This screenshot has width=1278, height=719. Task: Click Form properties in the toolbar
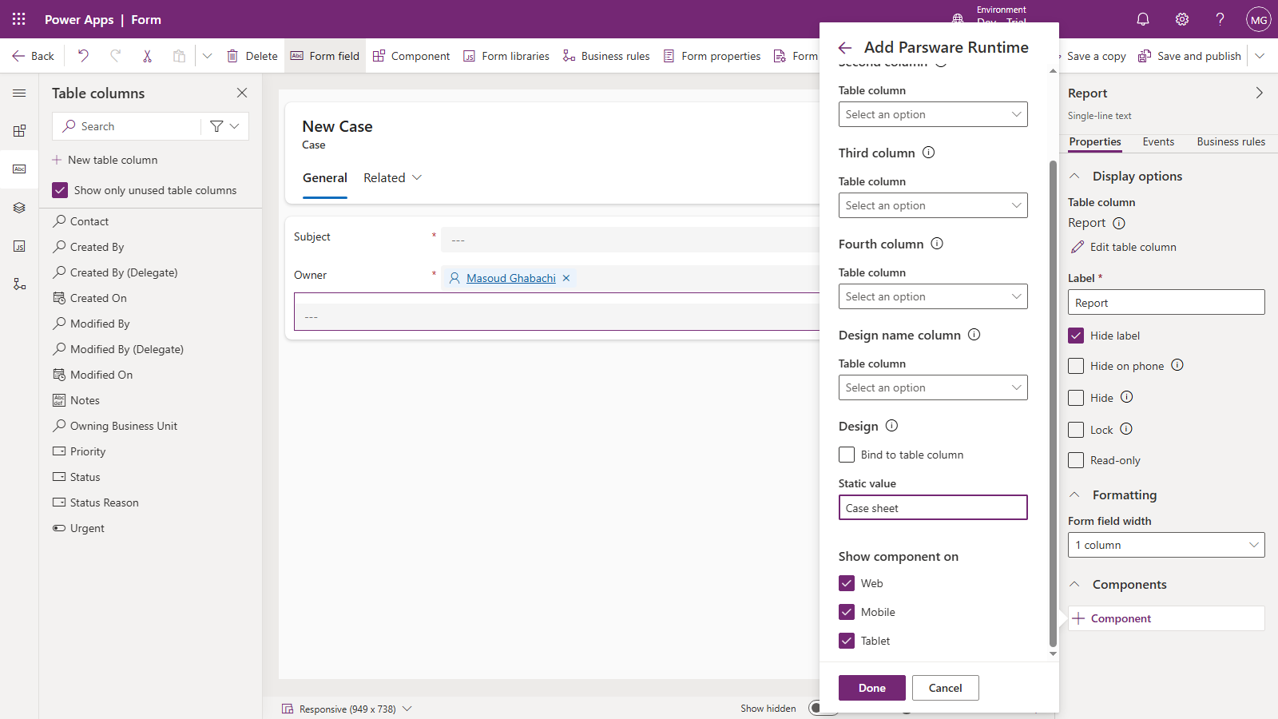point(712,56)
